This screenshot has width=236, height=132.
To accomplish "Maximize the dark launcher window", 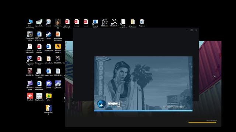I will point(191,30).
